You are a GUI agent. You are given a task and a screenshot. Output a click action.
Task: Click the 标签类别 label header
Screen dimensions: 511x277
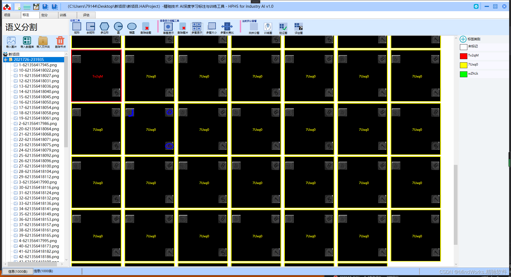point(474,39)
